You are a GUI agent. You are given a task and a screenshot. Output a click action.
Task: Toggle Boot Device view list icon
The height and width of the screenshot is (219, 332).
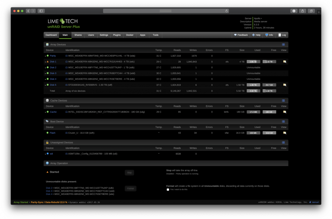pos(283,121)
